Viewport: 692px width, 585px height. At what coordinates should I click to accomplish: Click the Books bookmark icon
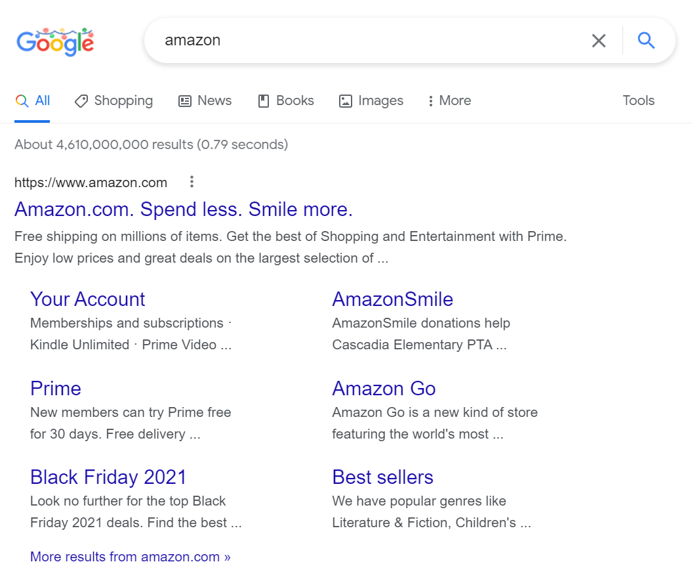(x=263, y=100)
